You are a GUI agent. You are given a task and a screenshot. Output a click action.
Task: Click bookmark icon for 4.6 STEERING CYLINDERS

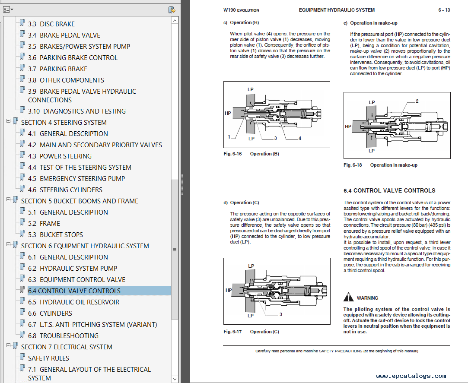point(22,189)
